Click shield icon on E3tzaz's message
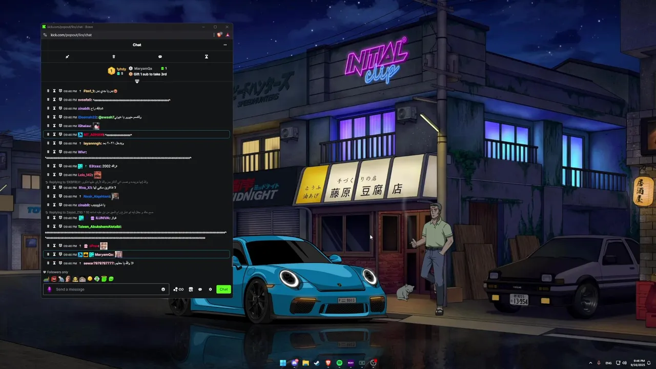 [x=60, y=167]
